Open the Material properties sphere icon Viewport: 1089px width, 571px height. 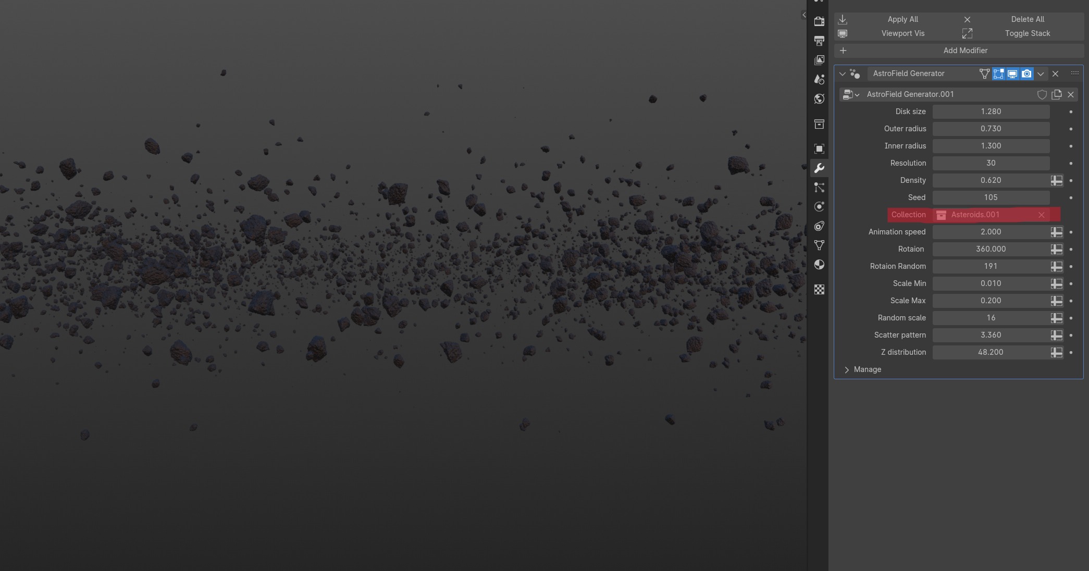819,265
